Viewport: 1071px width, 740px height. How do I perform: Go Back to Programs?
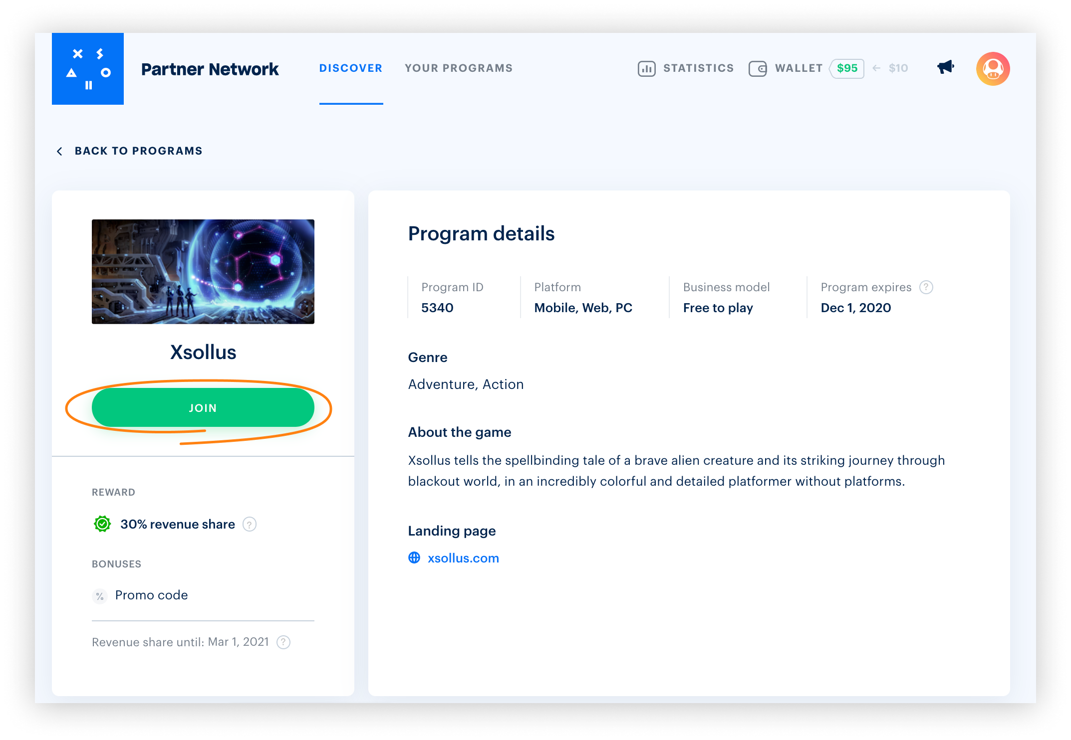pyautogui.click(x=138, y=151)
